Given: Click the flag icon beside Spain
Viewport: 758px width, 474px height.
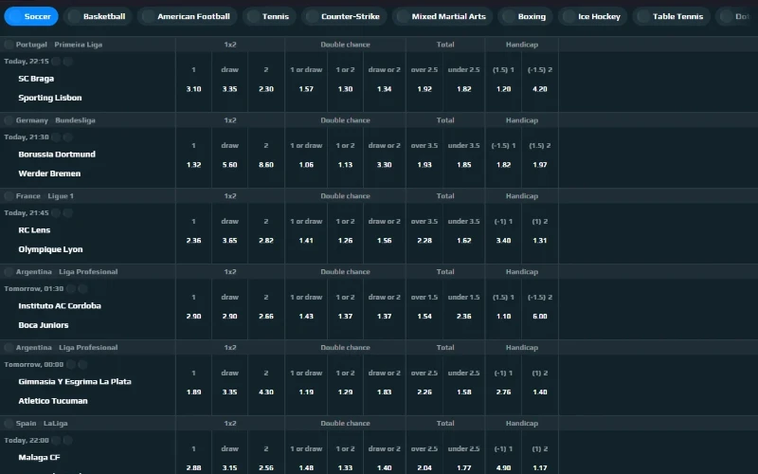Looking at the screenshot, I should pyautogui.click(x=9, y=423).
